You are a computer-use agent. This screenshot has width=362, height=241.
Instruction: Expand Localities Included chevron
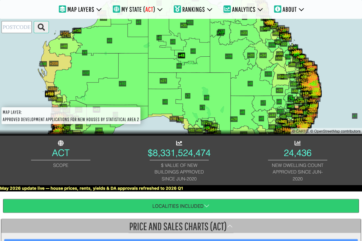[x=207, y=206]
